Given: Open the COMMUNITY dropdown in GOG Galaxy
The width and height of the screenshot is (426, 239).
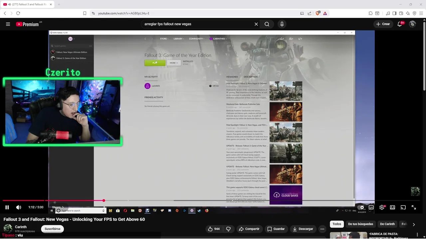Looking at the screenshot, I should 196,39.
